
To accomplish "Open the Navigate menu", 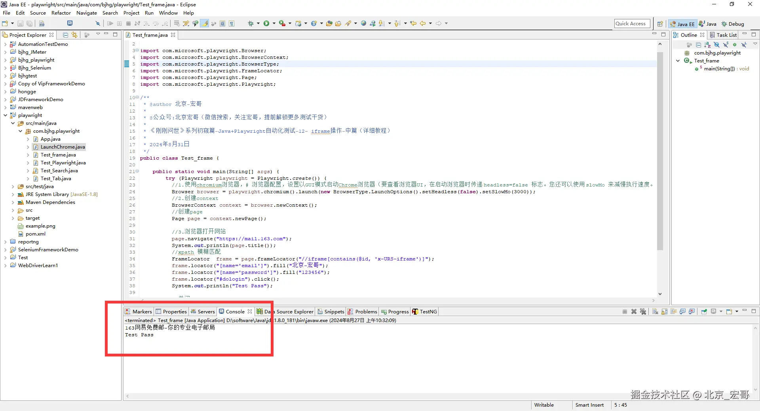I will point(87,13).
